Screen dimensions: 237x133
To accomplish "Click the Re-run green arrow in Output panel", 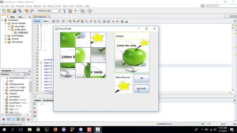I will pos(34,104).
